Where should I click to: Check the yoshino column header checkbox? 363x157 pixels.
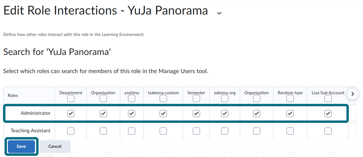click(x=132, y=99)
